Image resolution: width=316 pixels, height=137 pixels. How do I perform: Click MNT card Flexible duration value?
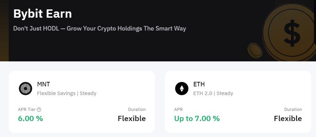(132, 118)
